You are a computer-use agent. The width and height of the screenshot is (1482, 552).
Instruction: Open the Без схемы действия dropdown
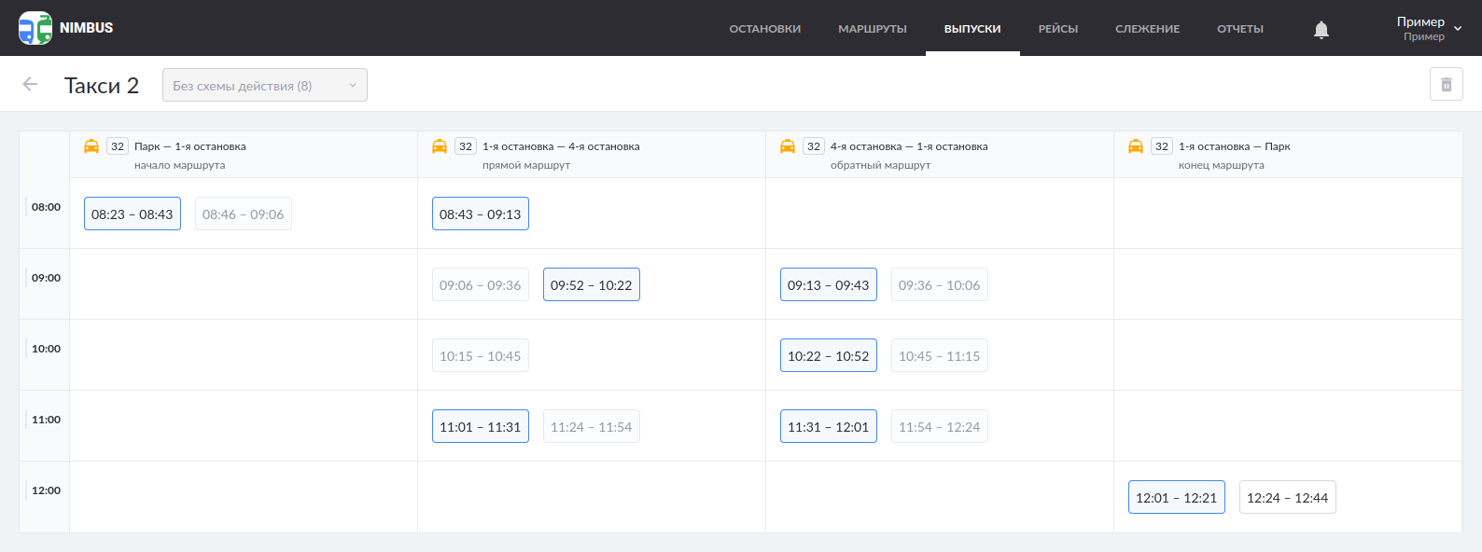tap(265, 85)
